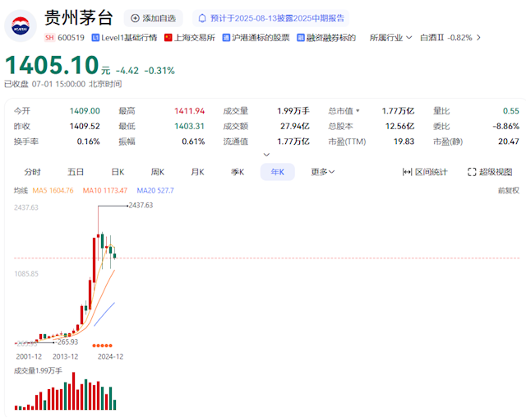Open 区间统计 range statistics

pos(425,172)
